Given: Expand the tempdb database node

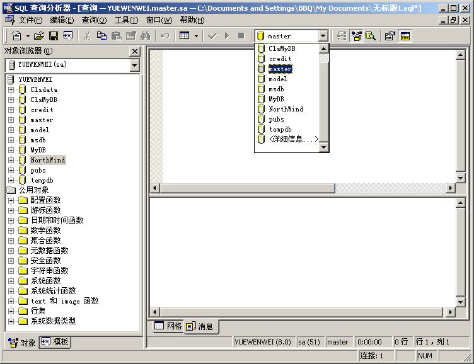Looking at the screenshot, I should pos(11,180).
